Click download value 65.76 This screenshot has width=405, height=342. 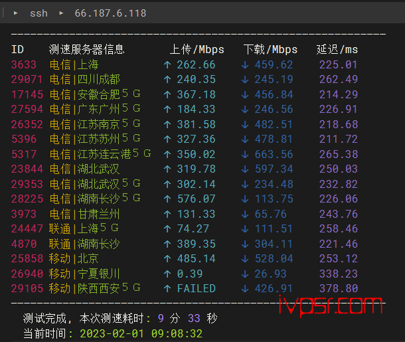[270, 214]
